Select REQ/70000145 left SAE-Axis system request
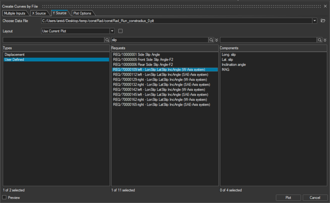 point(165,94)
